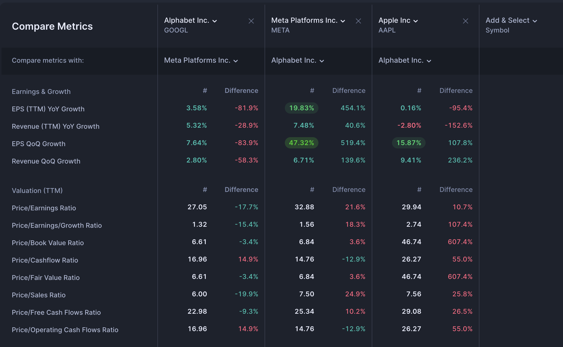Click Apple's -152.6% difference value
Viewport: 563px width, 347px height.
[x=459, y=125]
